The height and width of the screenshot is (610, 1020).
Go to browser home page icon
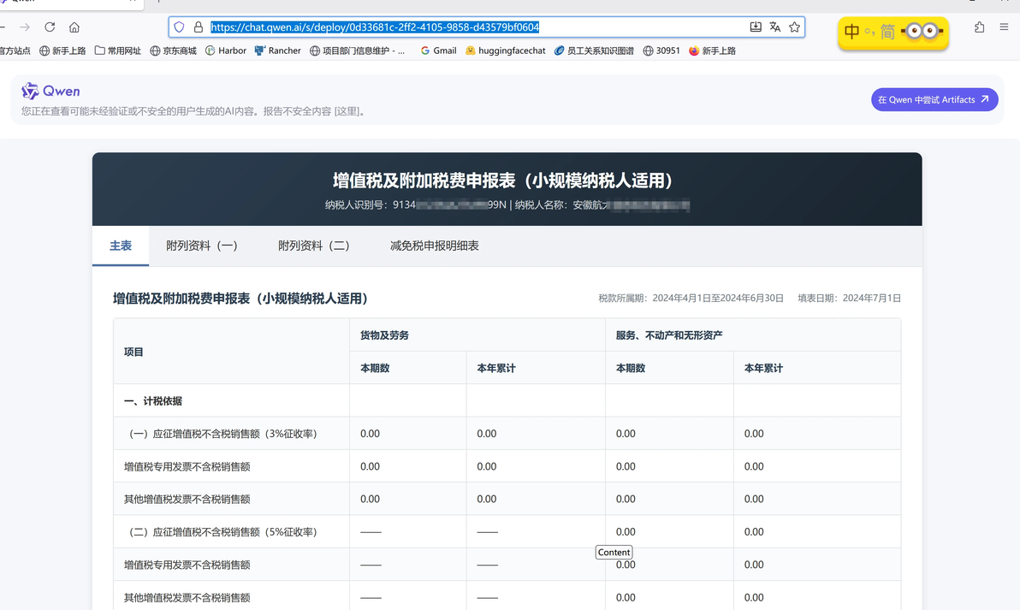(x=74, y=27)
